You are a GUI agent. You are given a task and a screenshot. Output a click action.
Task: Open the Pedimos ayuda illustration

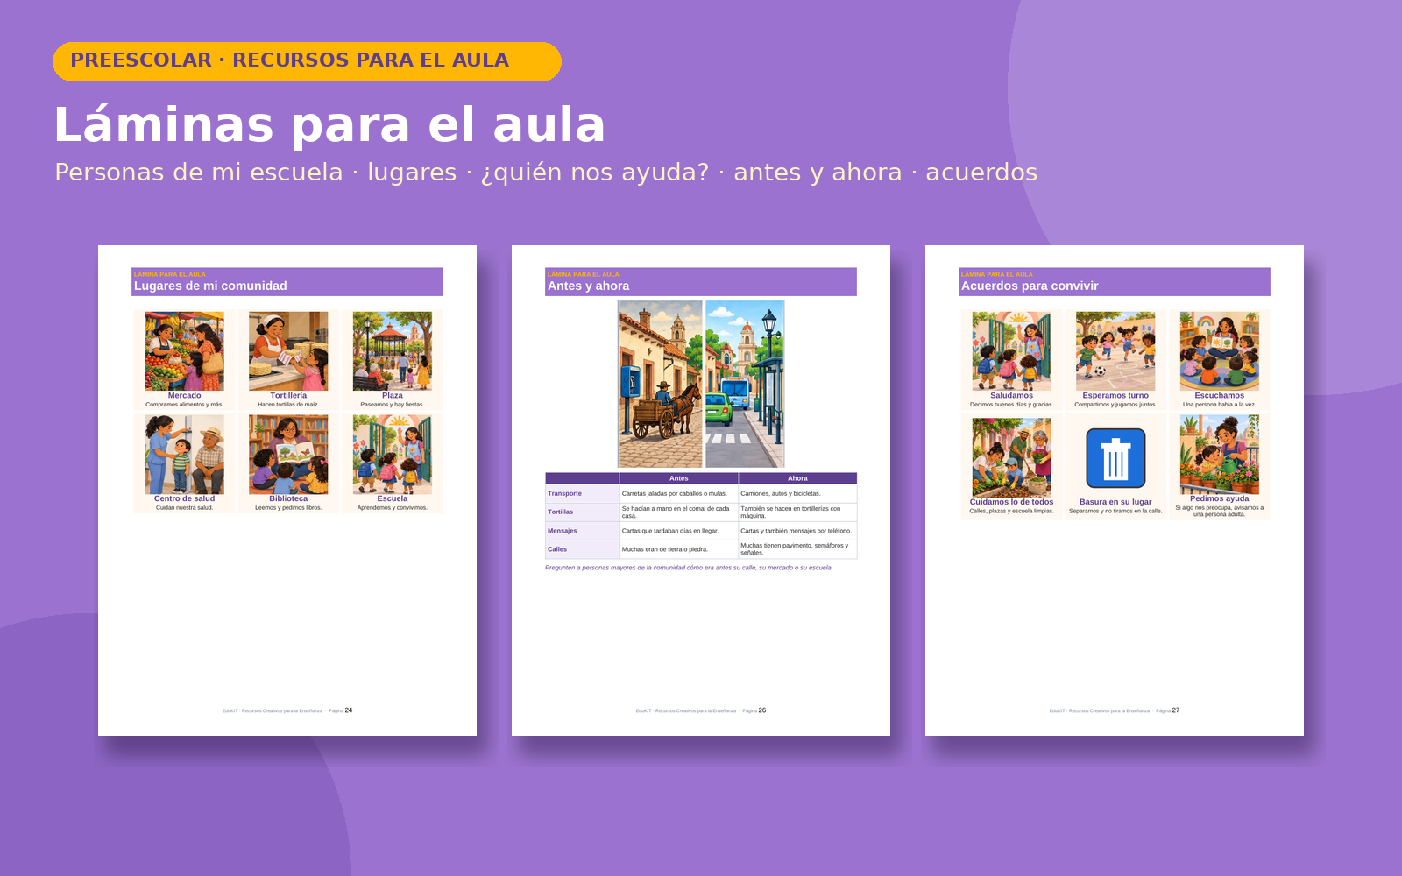pos(1220,455)
